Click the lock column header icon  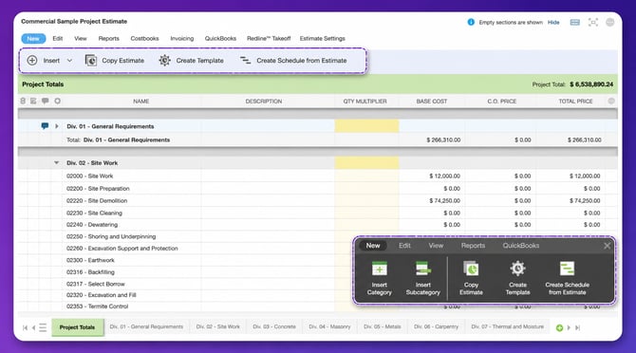click(x=23, y=101)
